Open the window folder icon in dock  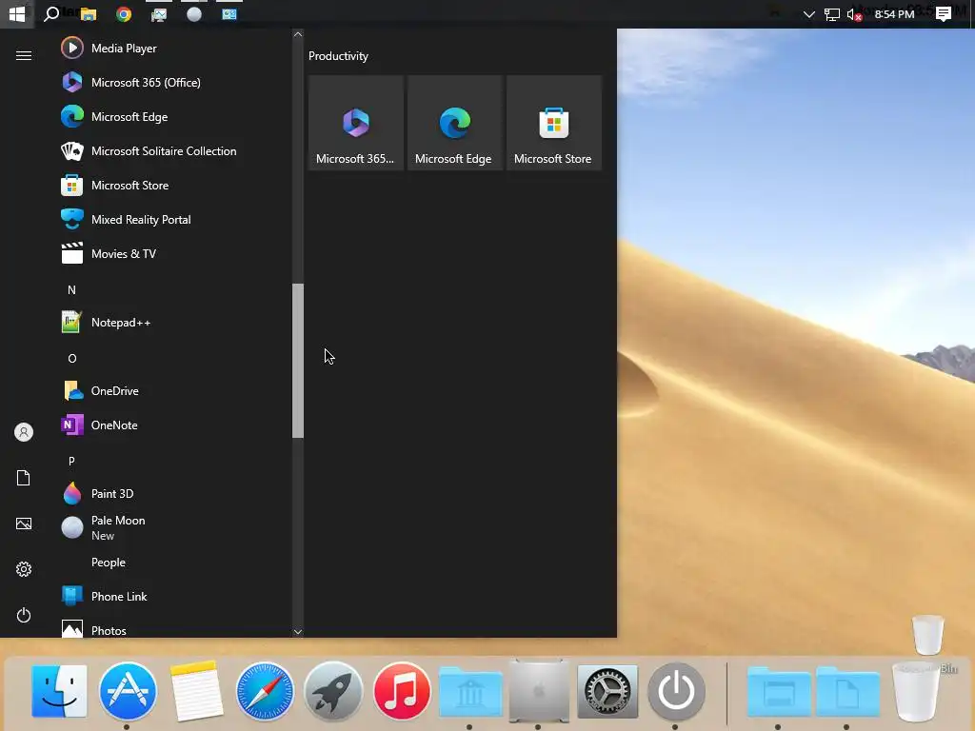click(x=779, y=693)
